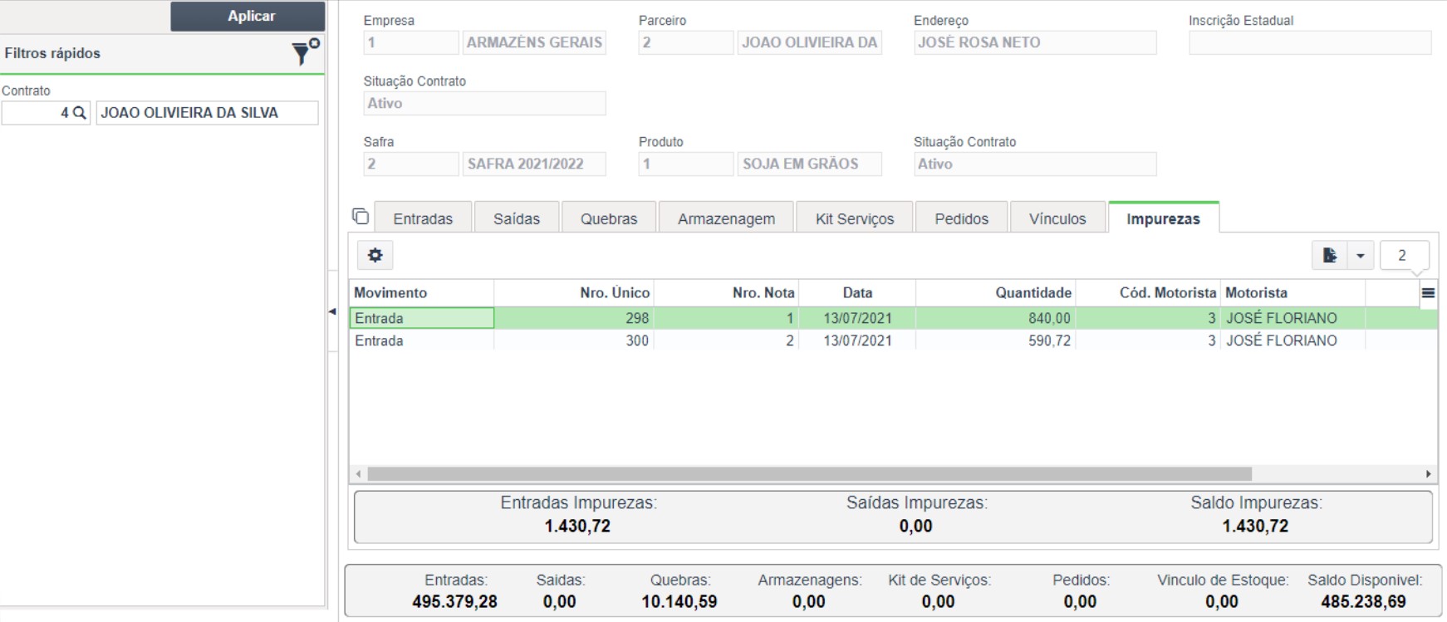This screenshot has width=1447, height=622.
Task: Click the export document icon
Action: point(1330,256)
